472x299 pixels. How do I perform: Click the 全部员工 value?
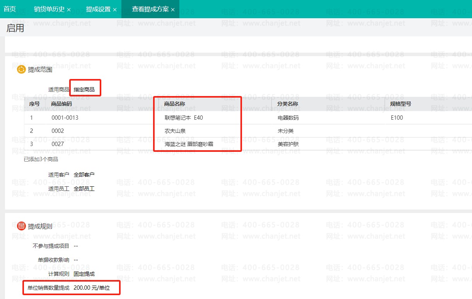tap(84, 189)
